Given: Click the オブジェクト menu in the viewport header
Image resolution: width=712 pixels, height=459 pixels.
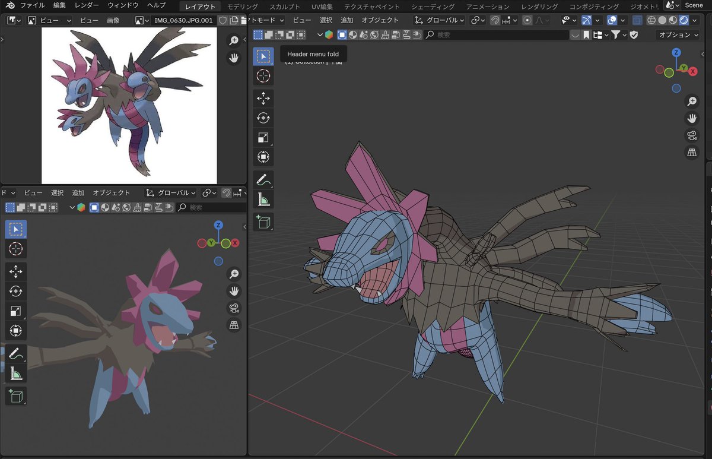Looking at the screenshot, I should coord(380,20).
